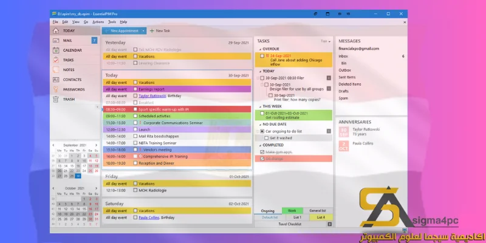Click badge beside Design filer for use task
This screenshot has width=486, height=243.
[x=329, y=89]
